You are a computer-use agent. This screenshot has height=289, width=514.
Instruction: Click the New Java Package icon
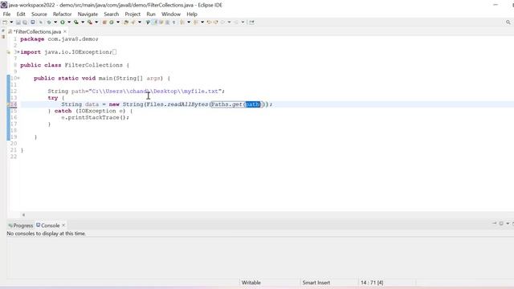pyautogui.click(x=104, y=22)
